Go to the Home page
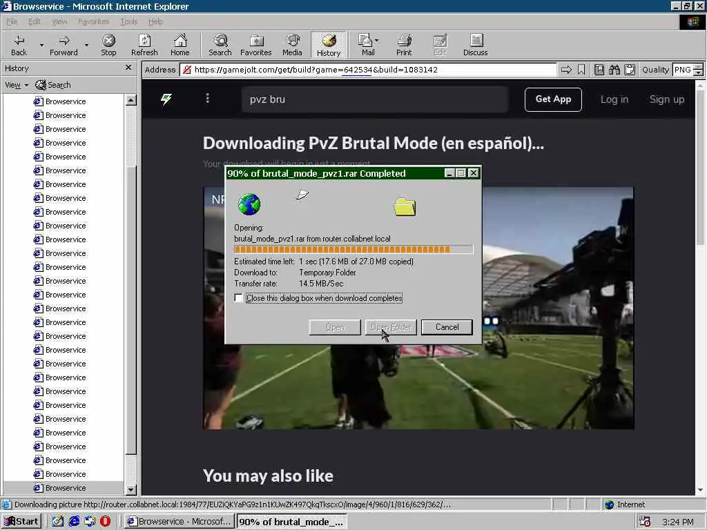The width and height of the screenshot is (707, 530). (180, 45)
